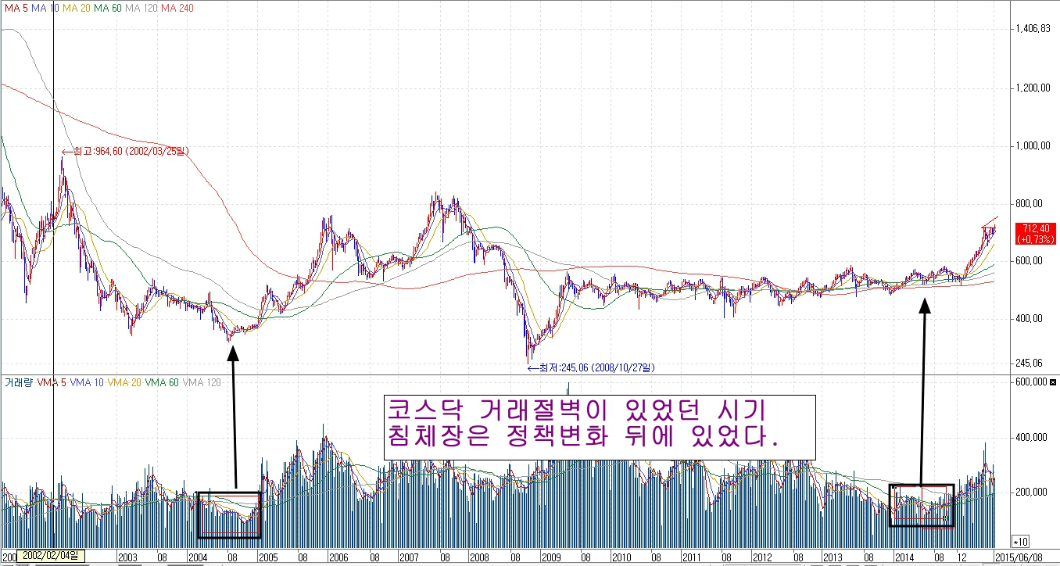Select the purple Korean text annotation box
This screenshot has width=1060, height=566.
600,426
